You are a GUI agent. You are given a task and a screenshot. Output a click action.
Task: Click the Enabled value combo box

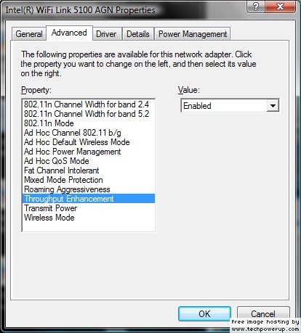click(230, 106)
